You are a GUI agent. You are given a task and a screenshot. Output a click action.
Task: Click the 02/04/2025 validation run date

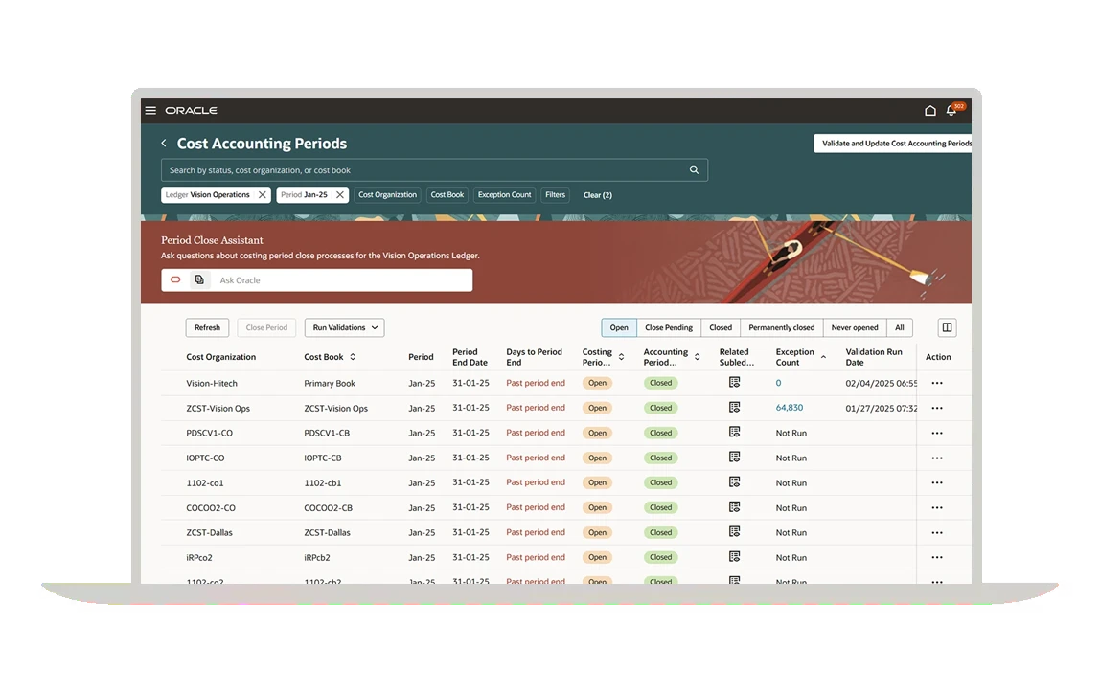tap(882, 383)
